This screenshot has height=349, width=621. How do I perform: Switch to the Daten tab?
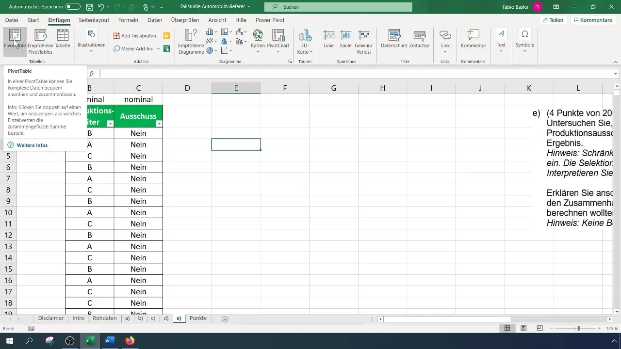155,20
